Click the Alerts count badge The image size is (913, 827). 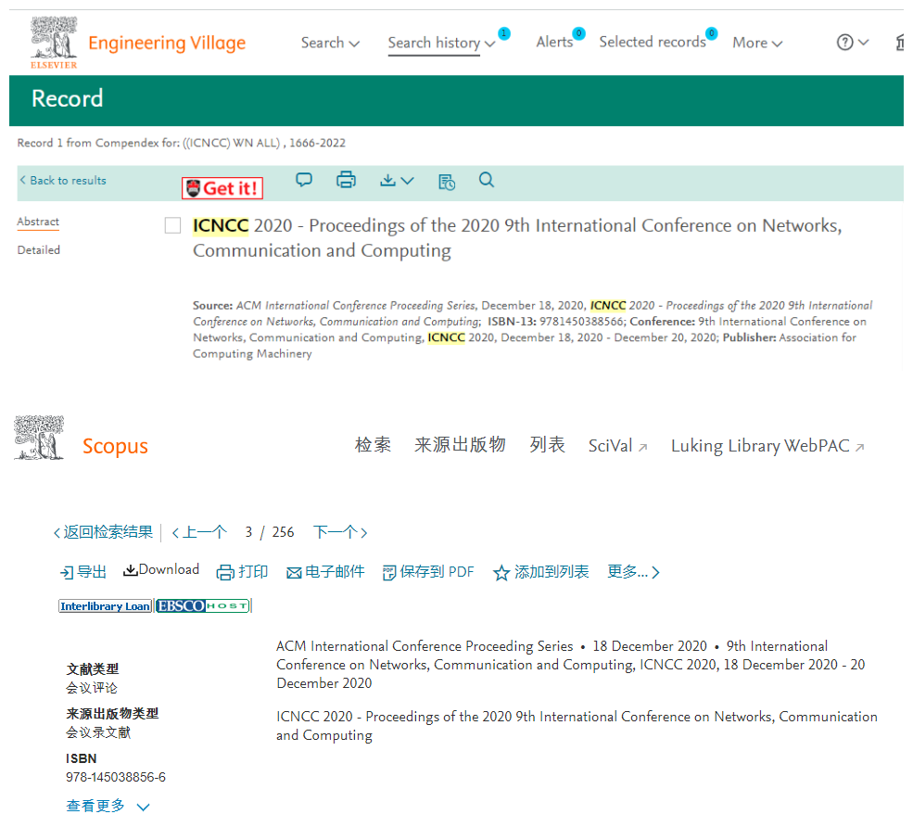[x=578, y=33]
